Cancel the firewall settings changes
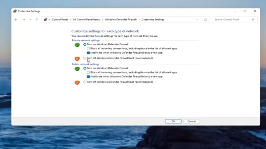The width and height of the screenshot is (266, 149). pos(192,121)
